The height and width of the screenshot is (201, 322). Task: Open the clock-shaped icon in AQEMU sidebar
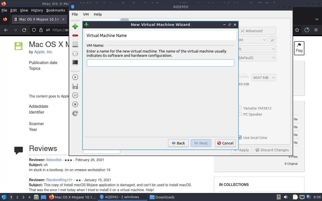coord(75,53)
